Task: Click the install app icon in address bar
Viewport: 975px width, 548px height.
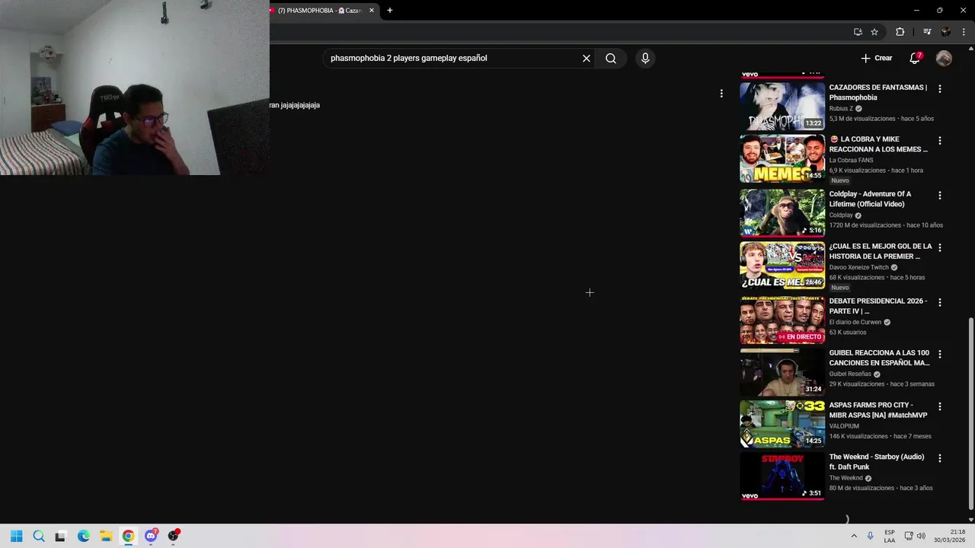Action: (x=858, y=32)
